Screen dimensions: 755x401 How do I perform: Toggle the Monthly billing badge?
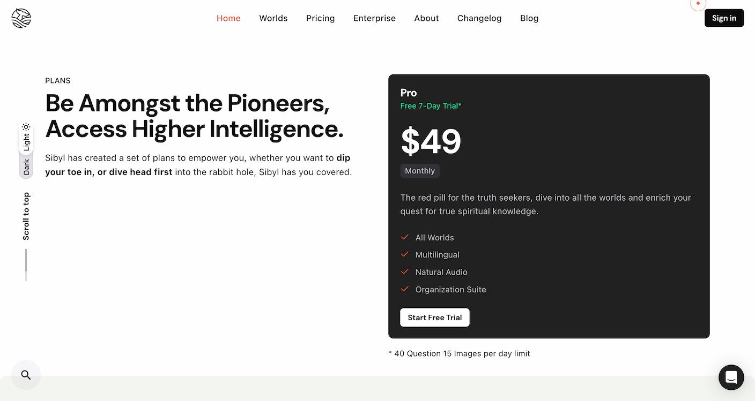(420, 171)
